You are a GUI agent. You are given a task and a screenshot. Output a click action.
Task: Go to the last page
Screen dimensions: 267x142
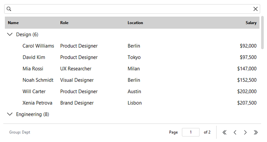point(256,132)
